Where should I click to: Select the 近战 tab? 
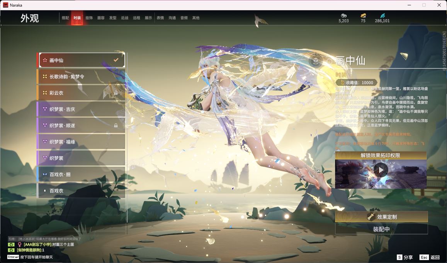point(124,18)
